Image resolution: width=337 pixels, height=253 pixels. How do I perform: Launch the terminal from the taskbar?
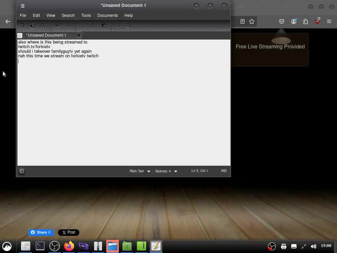pyautogui.click(x=40, y=246)
